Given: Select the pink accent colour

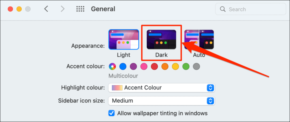Looking at the screenshot, I should [x=144, y=66].
